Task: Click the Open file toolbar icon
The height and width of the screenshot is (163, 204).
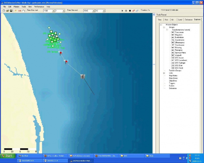Action: [7, 11]
